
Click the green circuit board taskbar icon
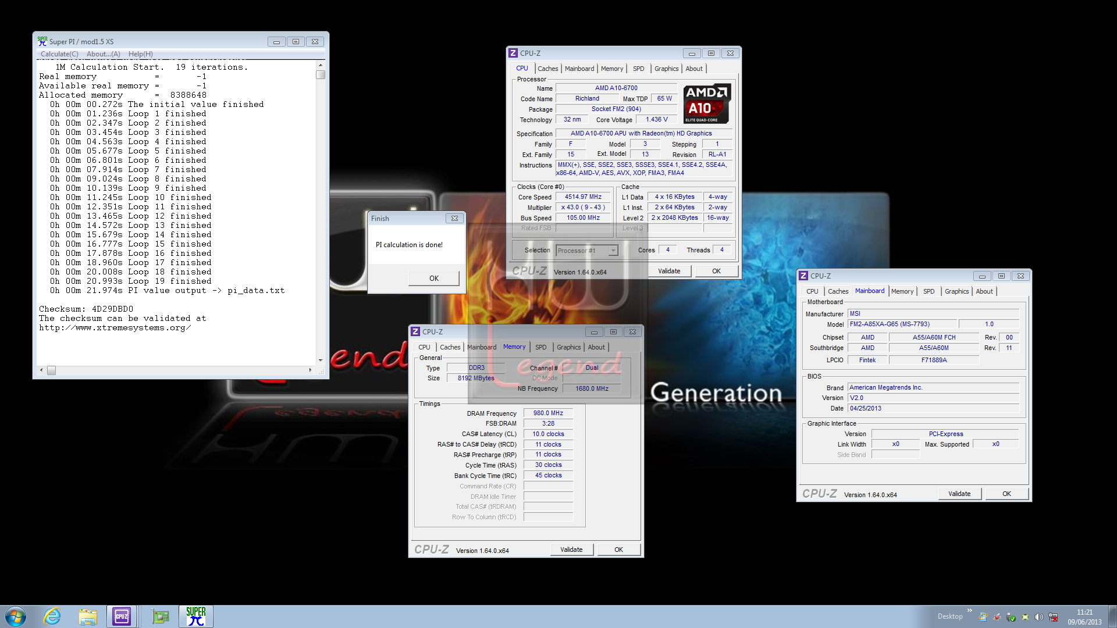click(160, 616)
